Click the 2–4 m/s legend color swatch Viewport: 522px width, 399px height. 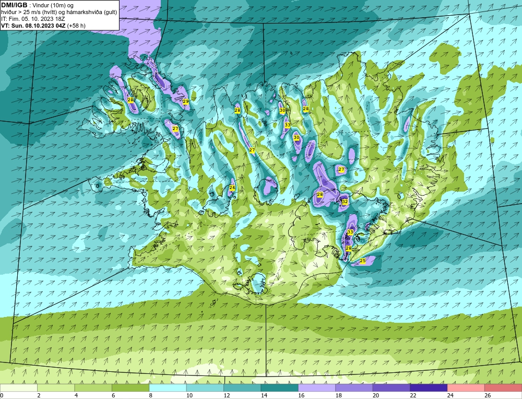tap(56, 388)
